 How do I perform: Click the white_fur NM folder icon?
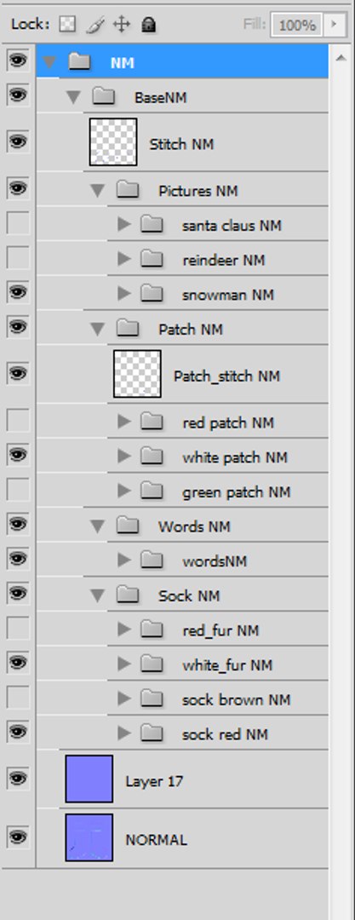pyautogui.click(x=152, y=664)
